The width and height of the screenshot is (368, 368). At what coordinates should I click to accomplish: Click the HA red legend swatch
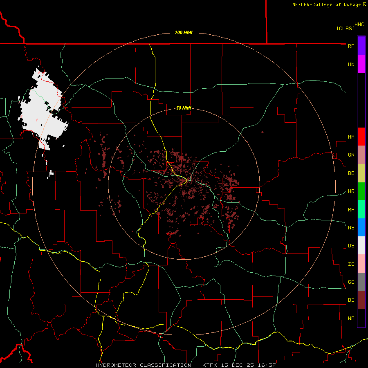[361, 137]
